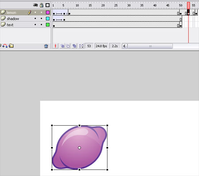Click the top-right corner transform handle
Image resolution: width=199 pixels, height=176 pixels.
[x=107, y=126]
